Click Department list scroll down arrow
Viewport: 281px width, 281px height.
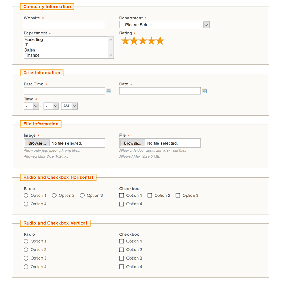pos(111,55)
